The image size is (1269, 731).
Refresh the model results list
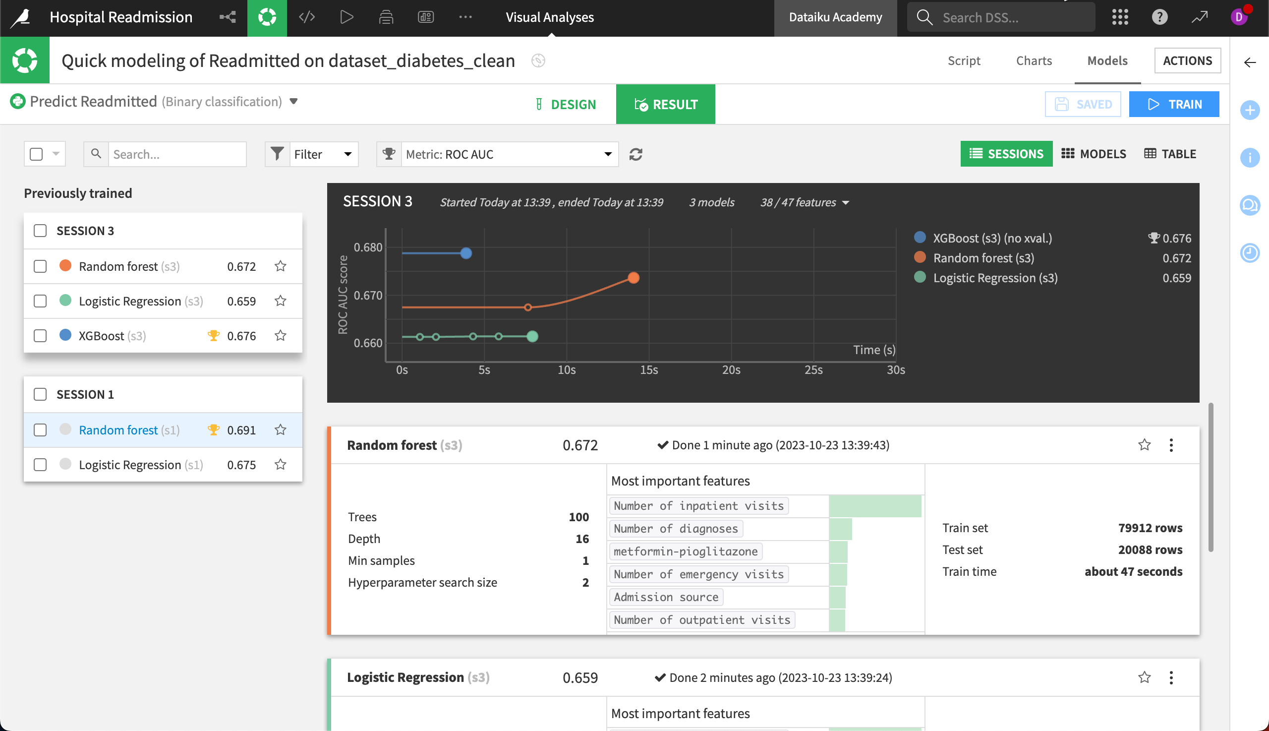636,154
